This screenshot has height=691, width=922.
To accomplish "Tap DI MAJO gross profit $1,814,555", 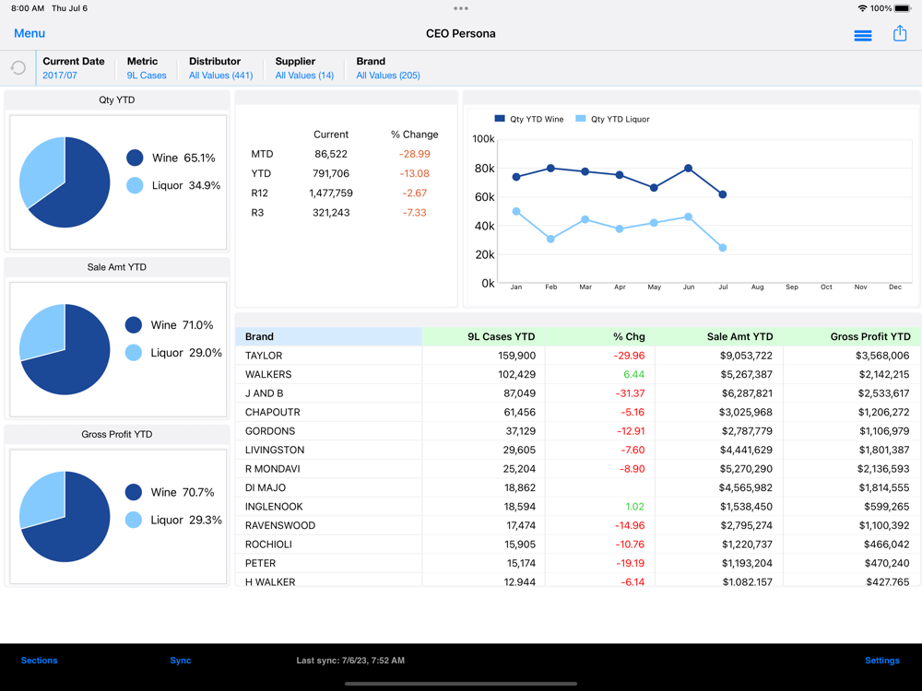I will [884, 487].
